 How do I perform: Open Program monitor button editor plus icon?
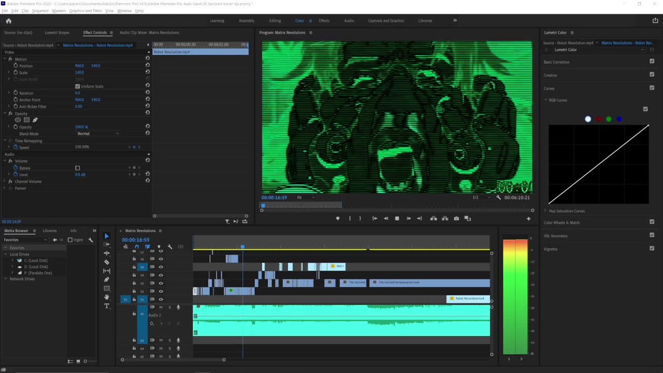click(528, 219)
